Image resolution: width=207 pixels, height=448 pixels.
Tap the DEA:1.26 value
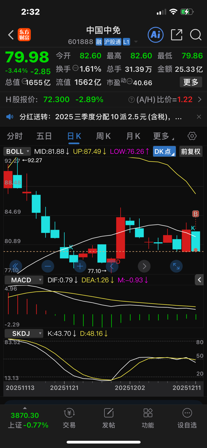coord(98,280)
